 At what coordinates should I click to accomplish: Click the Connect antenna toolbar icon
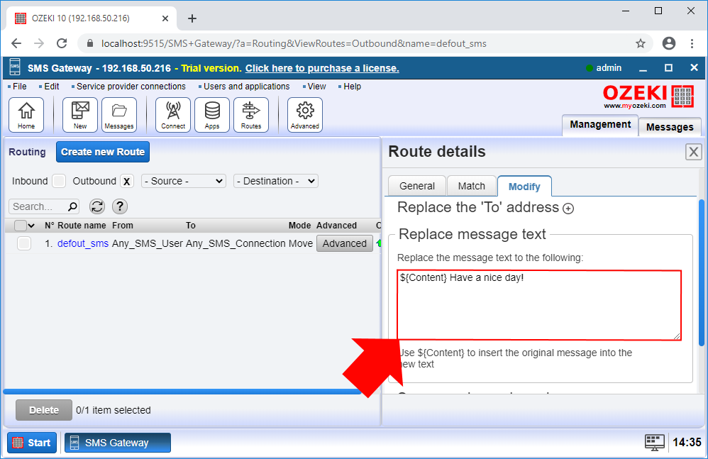click(173, 115)
